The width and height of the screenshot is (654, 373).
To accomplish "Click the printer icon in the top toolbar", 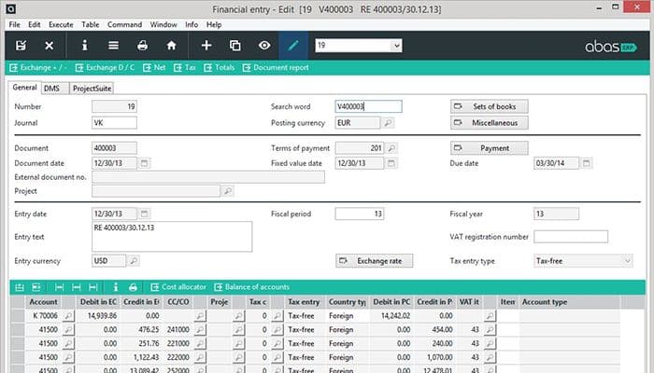I will click(x=143, y=45).
